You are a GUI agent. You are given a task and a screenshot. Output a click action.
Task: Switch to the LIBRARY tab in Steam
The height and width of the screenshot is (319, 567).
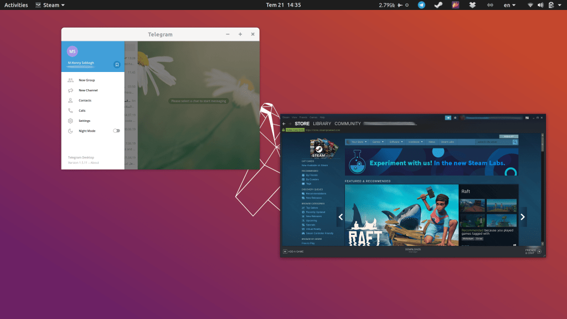click(x=322, y=124)
